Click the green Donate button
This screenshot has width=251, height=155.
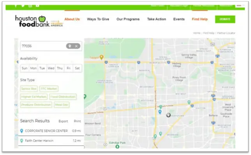[x=225, y=19]
